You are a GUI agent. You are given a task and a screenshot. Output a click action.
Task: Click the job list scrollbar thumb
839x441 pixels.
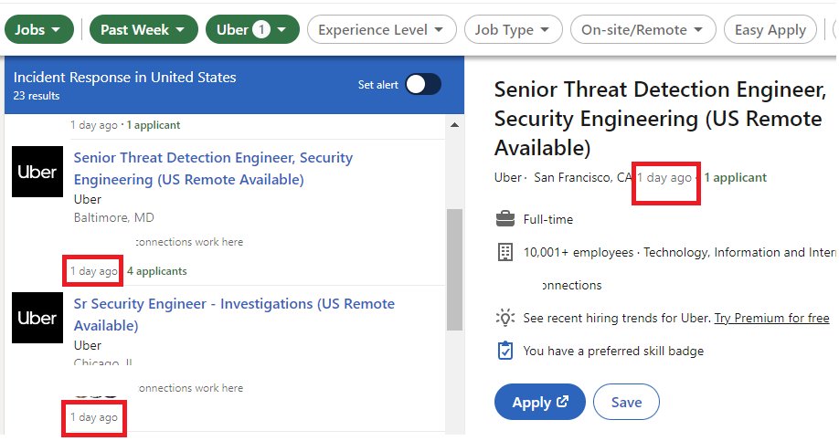(x=454, y=270)
